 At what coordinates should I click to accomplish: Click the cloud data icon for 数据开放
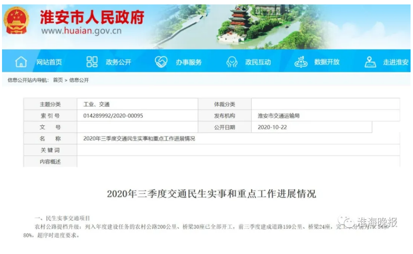[301, 62]
